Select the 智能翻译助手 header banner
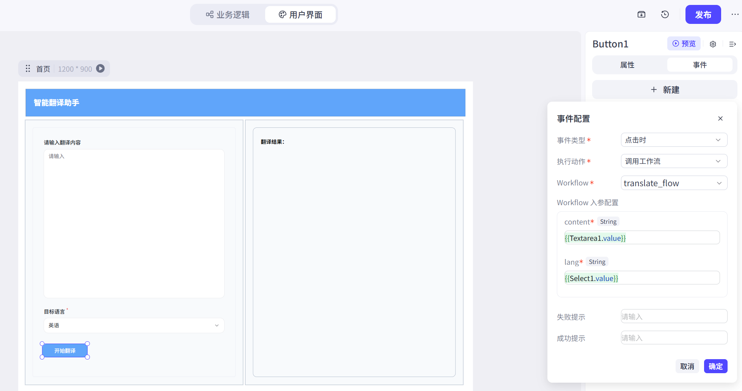Viewport: 742px width, 391px height. point(245,103)
